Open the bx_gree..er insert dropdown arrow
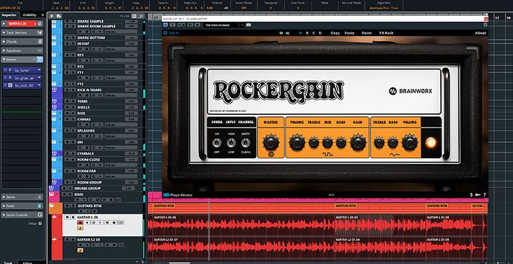 coord(40,78)
